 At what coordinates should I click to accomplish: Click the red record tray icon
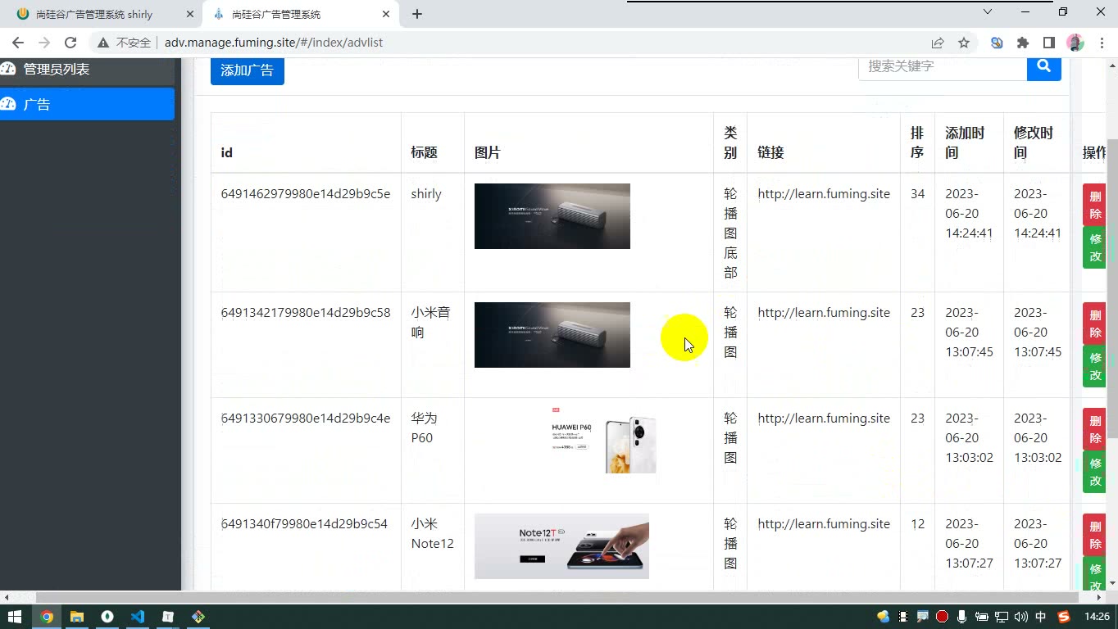943,617
